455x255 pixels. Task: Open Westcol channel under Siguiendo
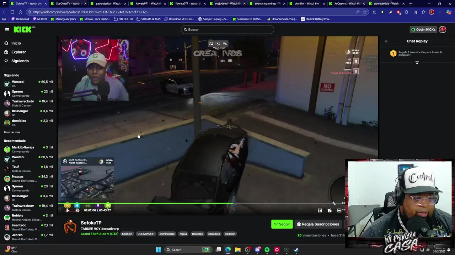point(28,84)
